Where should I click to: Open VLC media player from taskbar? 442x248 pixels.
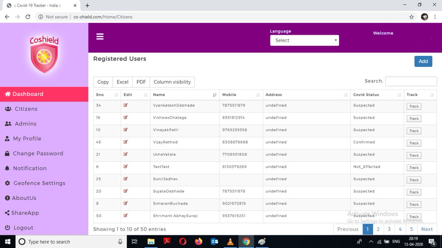click(x=231, y=242)
